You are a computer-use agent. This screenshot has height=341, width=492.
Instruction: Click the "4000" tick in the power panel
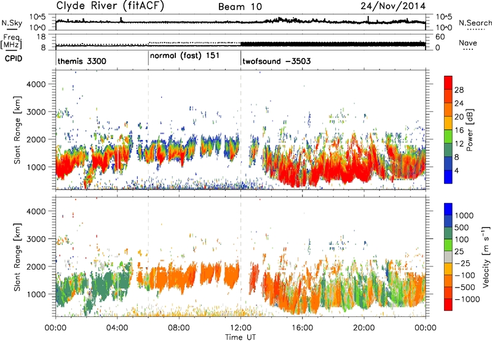coord(36,84)
